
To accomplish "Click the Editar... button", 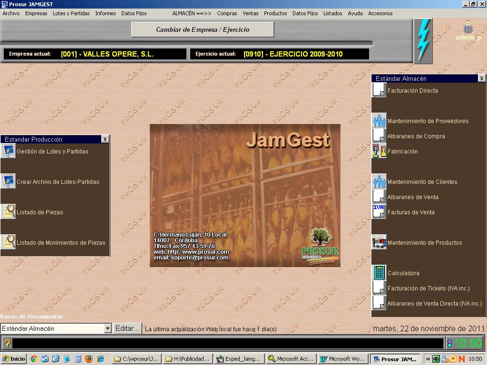I will pos(127,328).
